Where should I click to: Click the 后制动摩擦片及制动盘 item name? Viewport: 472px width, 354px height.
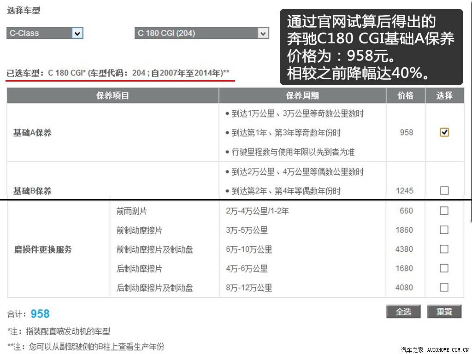tap(155, 288)
